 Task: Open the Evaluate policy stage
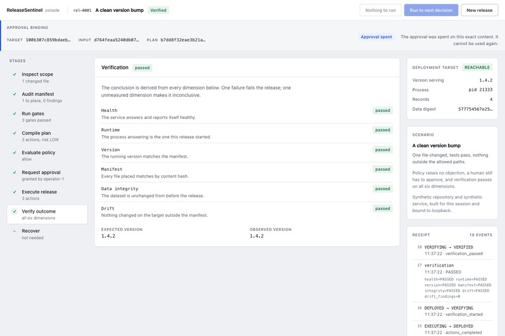[x=47, y=156]
